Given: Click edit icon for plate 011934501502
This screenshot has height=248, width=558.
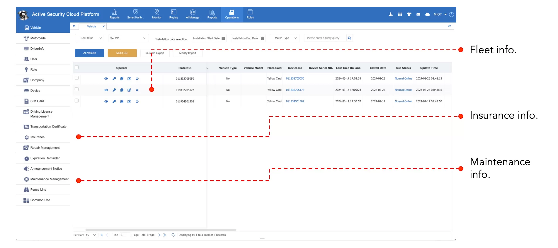Looking at the screenshot, I should pyautogui.click(x=129, y=101).
